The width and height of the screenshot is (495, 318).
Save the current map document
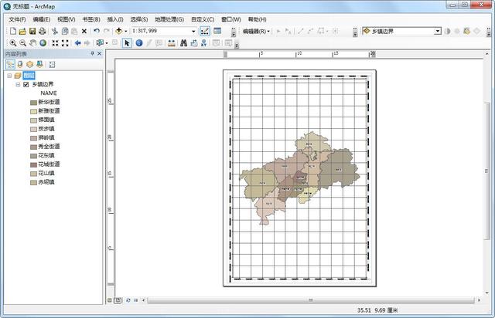(x=32, y=31)
